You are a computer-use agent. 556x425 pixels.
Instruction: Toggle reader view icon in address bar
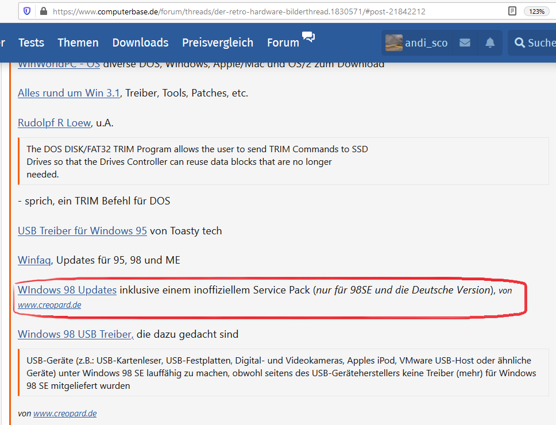pos(512,11)
